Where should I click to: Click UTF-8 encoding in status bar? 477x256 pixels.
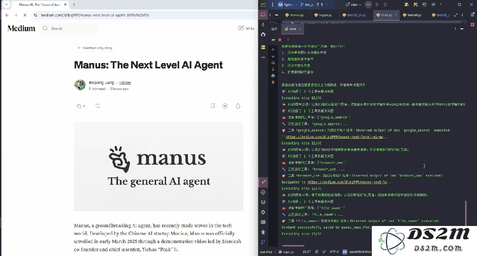click(334, 252)
